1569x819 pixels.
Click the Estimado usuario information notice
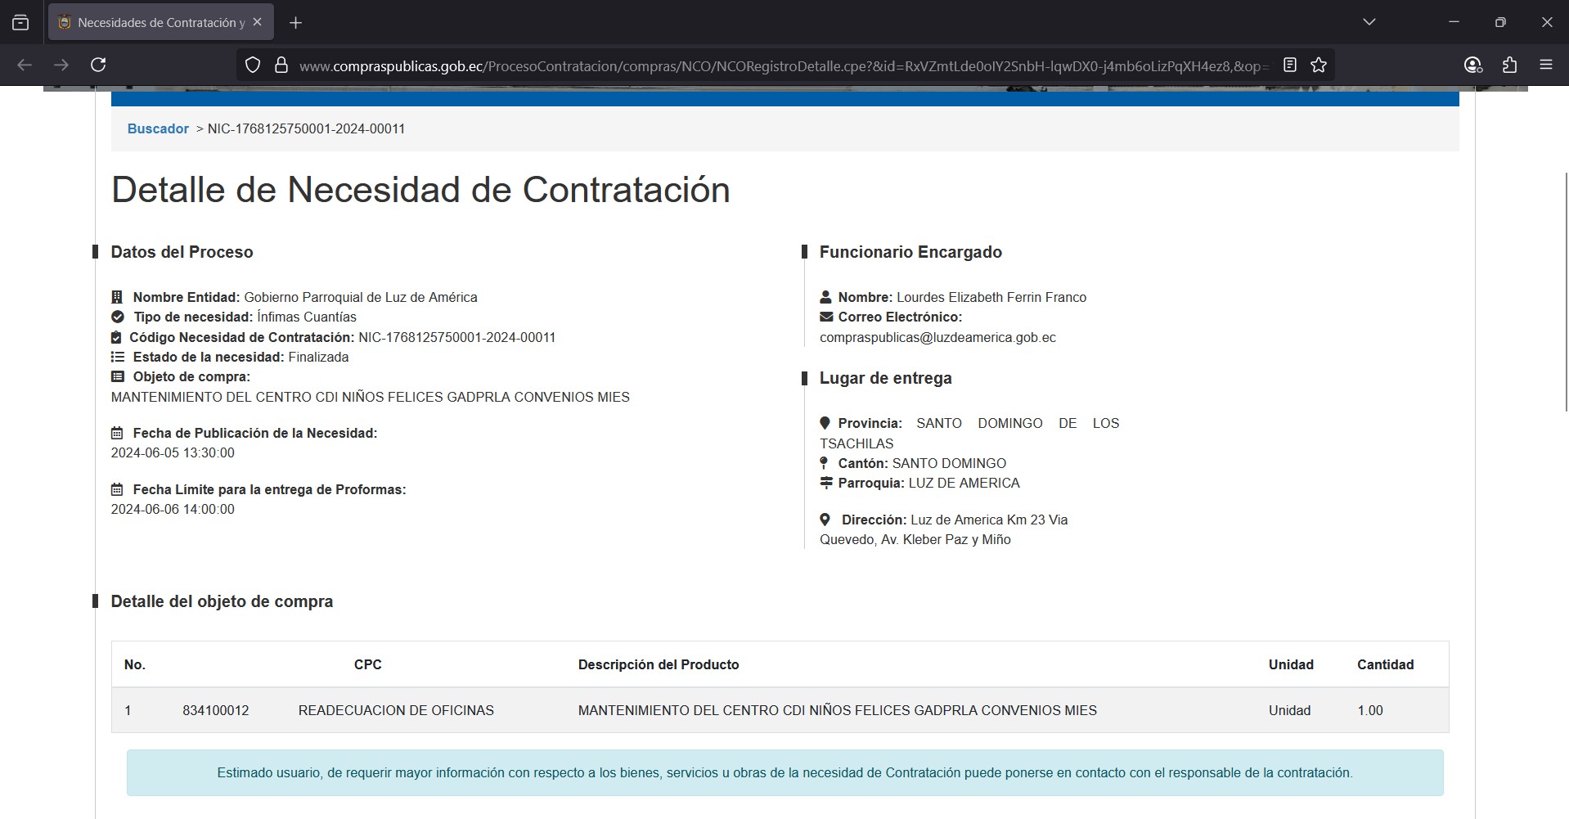784,772
